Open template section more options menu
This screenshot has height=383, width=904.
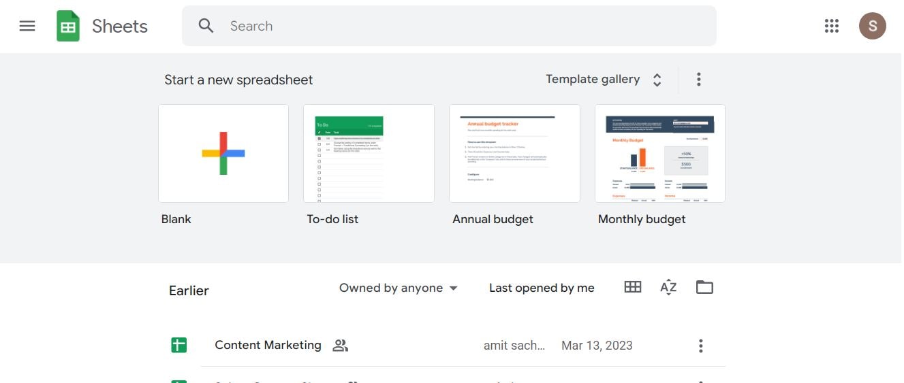(x=698, y=80)
